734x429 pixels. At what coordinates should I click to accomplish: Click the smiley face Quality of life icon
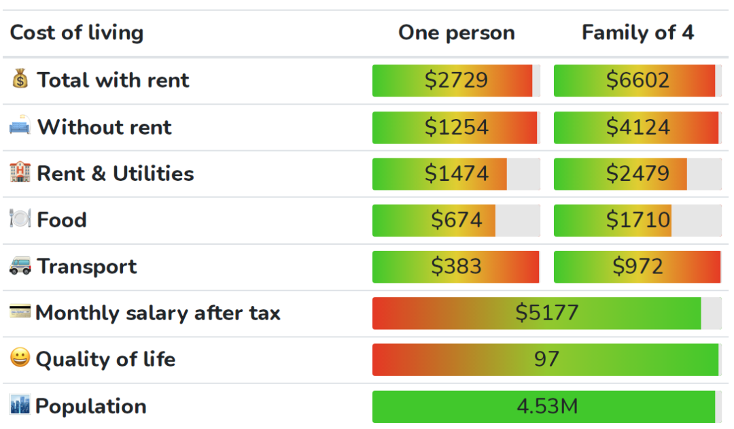click(20, 358)
